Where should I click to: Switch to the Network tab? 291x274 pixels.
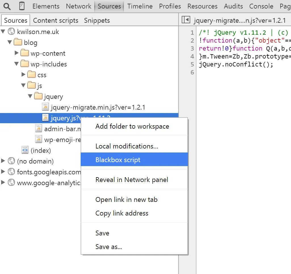(x=79, y=6)
